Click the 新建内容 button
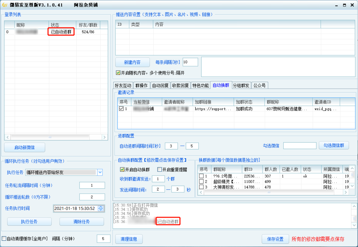The width and height of the screenshot is (358, 247). 132,62
